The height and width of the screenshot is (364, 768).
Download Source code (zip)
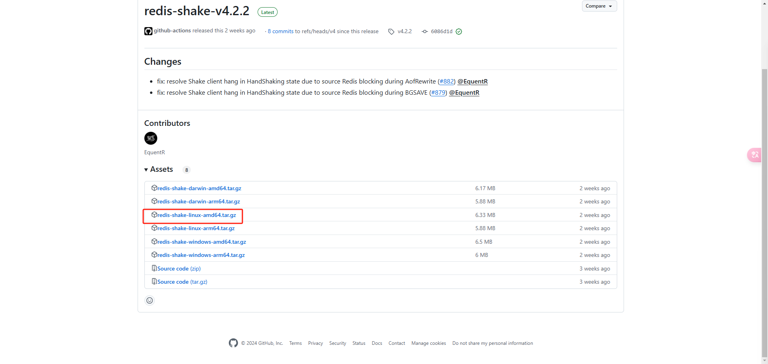(x=179, y=269)
